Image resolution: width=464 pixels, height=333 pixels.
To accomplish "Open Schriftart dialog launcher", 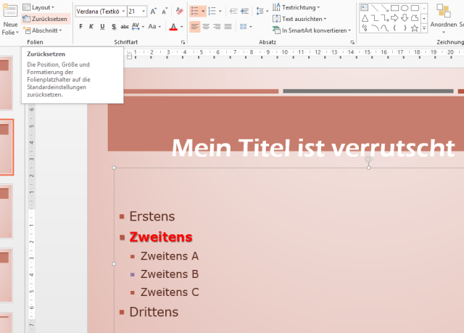I will pos(183,42).
